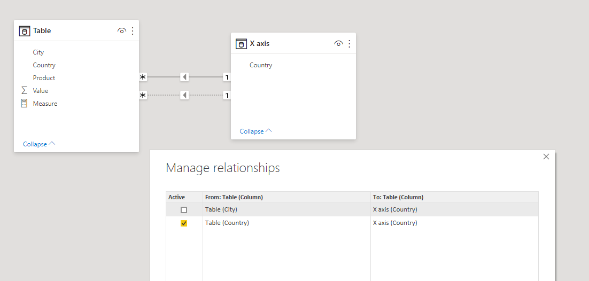Viewport: 589px width, 281px height.
Task: Click the one marker on dotted relationship
Action: point(227,95)
